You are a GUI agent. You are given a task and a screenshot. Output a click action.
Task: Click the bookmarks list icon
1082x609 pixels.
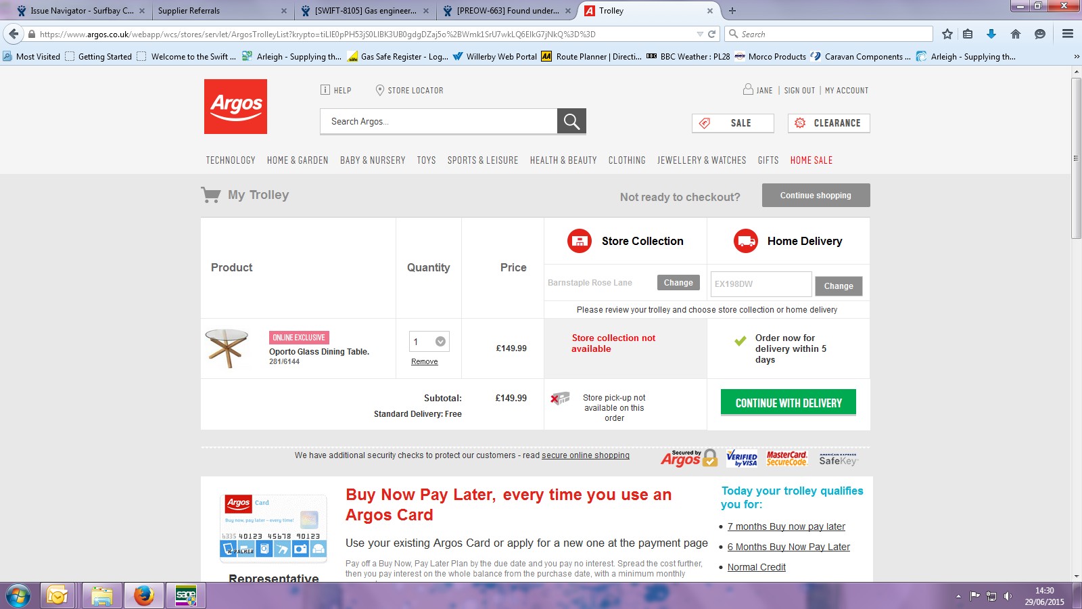click(x=968, y=34)
